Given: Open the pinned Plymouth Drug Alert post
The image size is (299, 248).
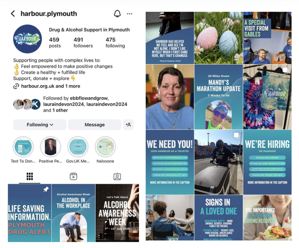Looking at the screenshot, I should pyautogui.click(x=30, y=213).
